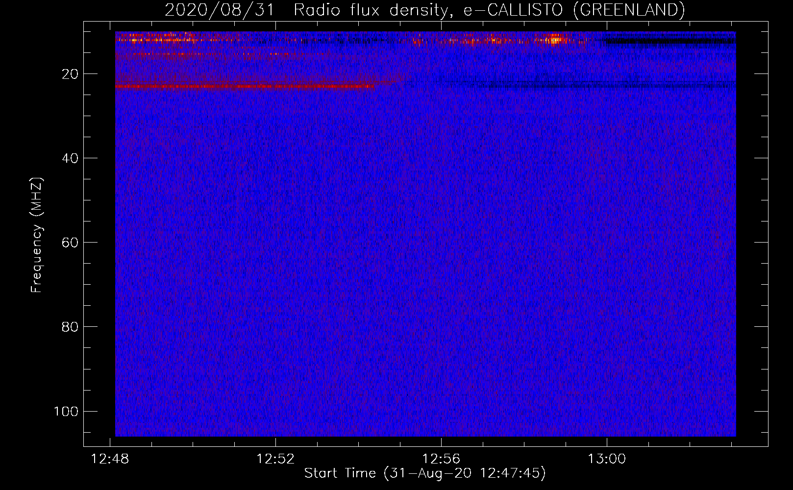
Task: Click the 60 frequency tick label
Action: coord(70,243)
